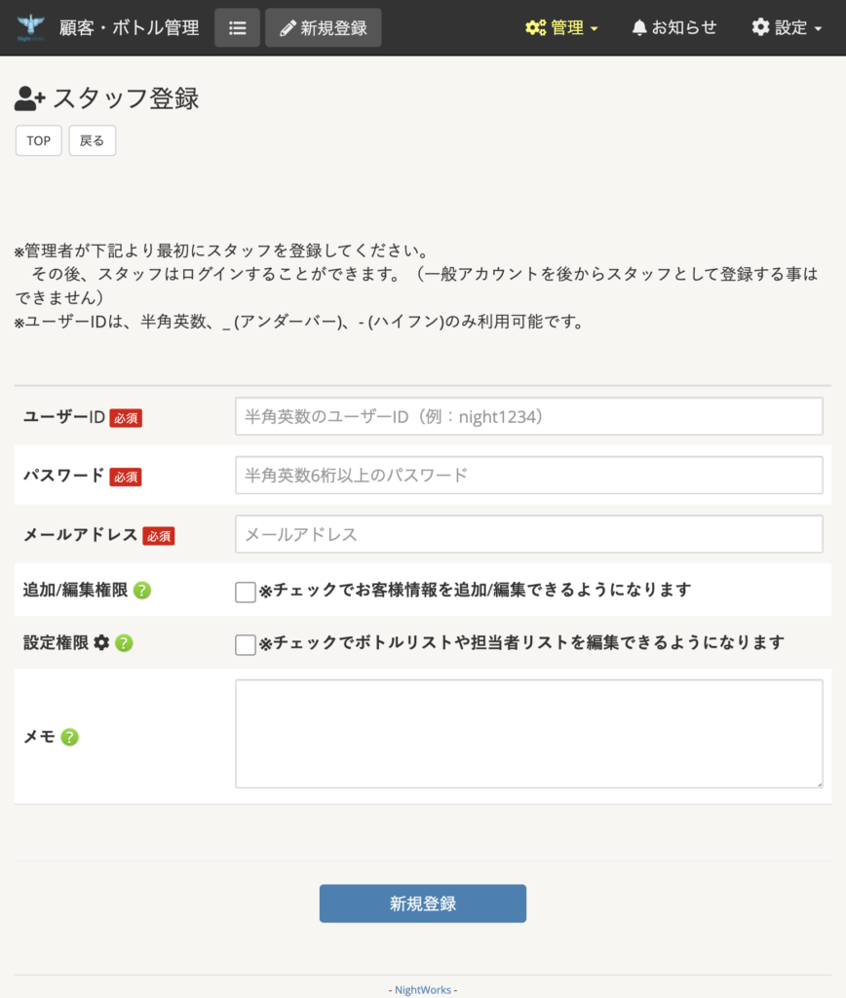Click into the メモ text area

coord(529,734)
